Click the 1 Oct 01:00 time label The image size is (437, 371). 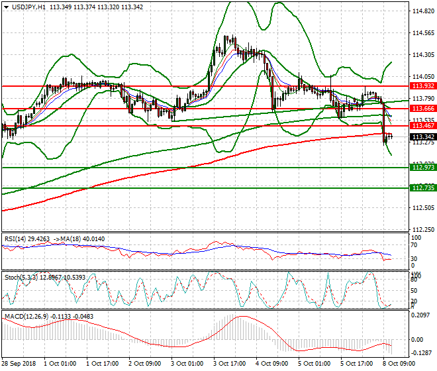pyautogui.click(x=60, y=364)
